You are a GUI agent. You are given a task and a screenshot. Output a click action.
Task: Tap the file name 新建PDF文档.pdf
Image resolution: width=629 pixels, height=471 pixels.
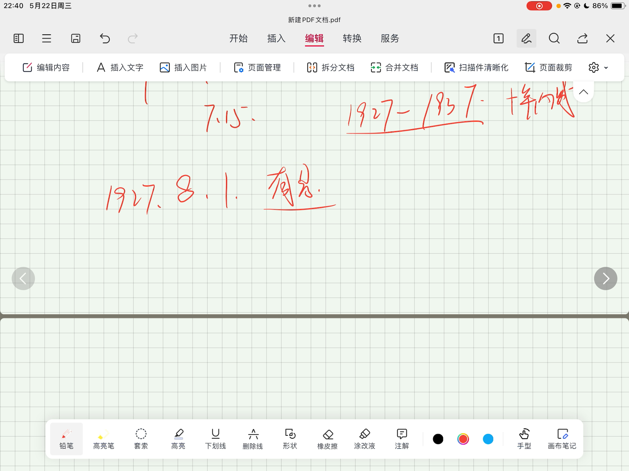point(314,20)
